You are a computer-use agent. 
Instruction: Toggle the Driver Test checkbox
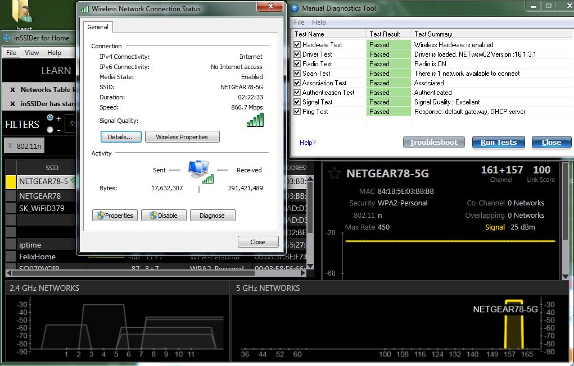297,54
